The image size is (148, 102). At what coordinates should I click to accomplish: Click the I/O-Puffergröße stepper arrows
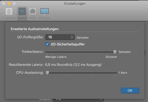coord(72,37)
